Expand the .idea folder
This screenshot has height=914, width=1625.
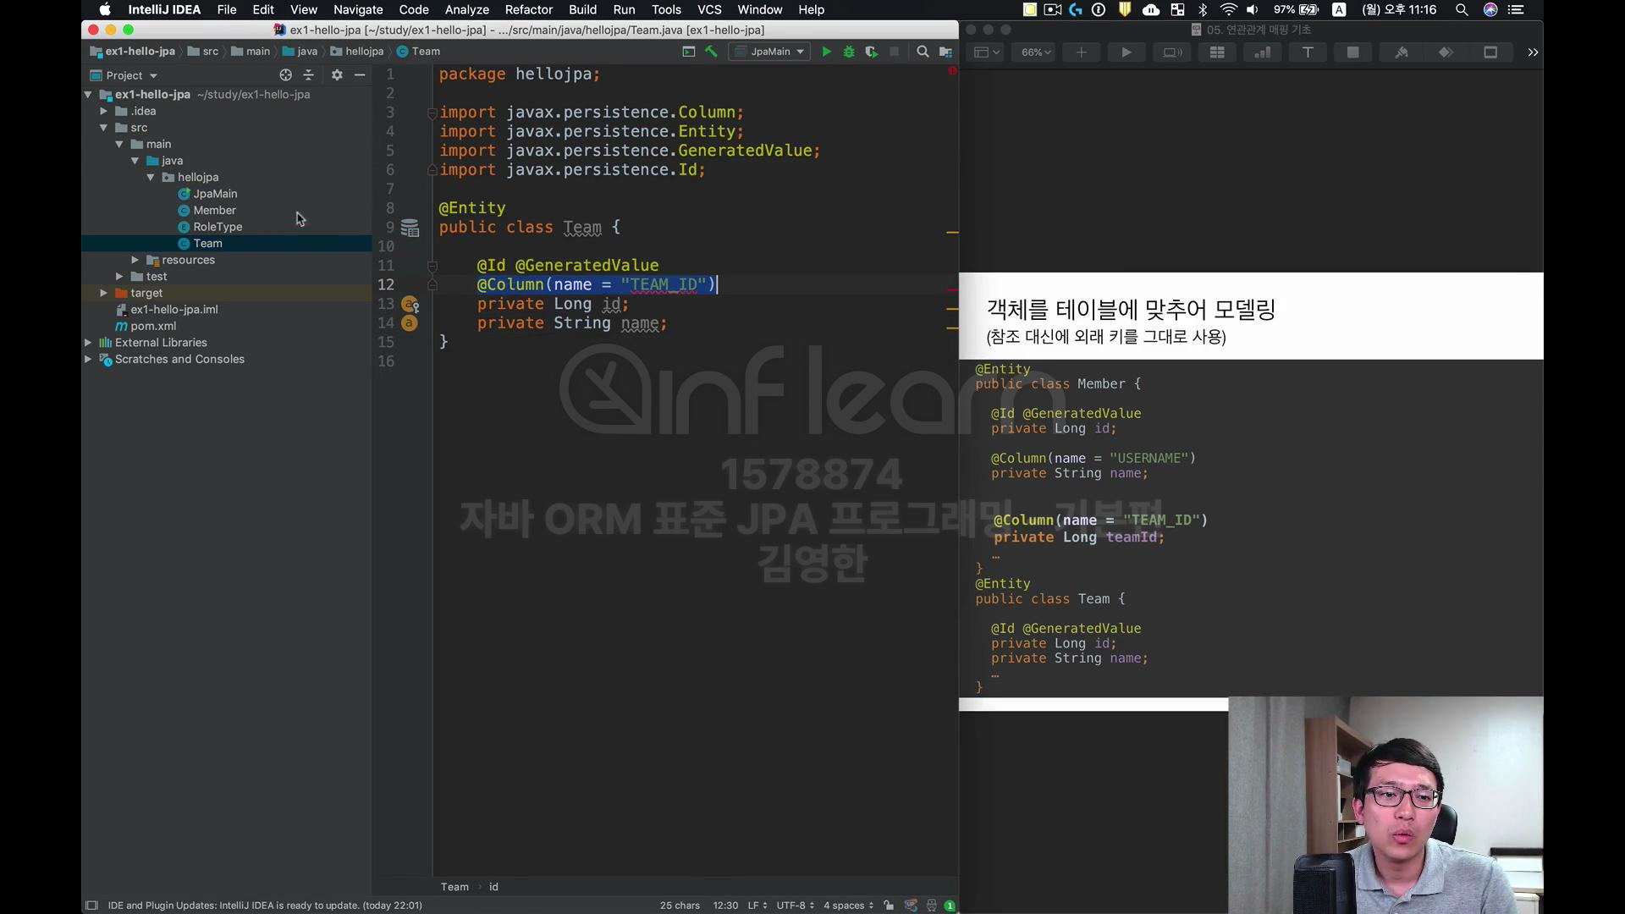(103, 111)
